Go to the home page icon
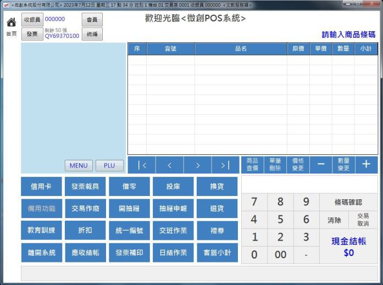 point(11,22)
